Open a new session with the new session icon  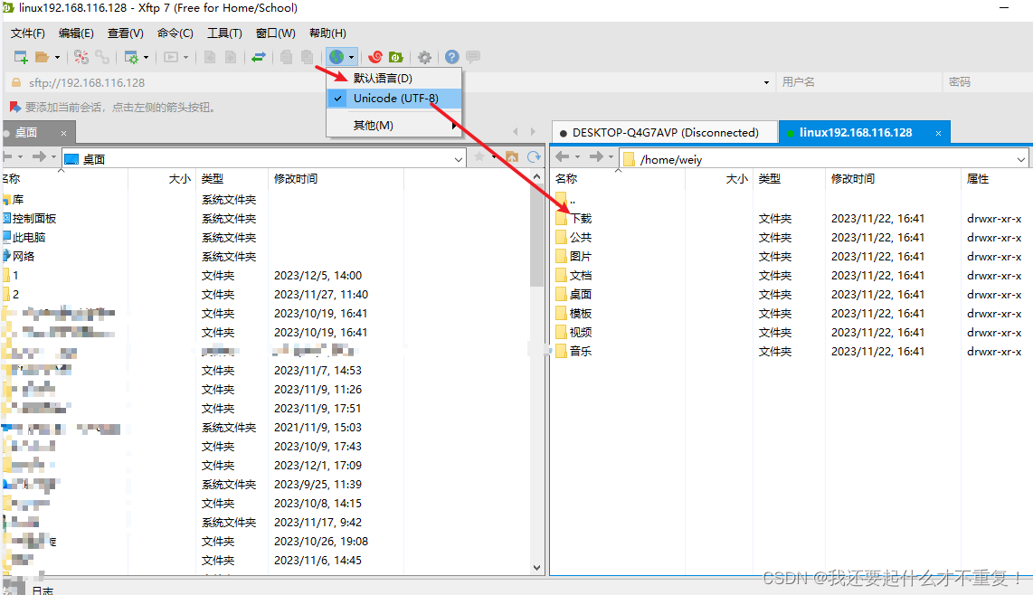click(x=21, y=56)
